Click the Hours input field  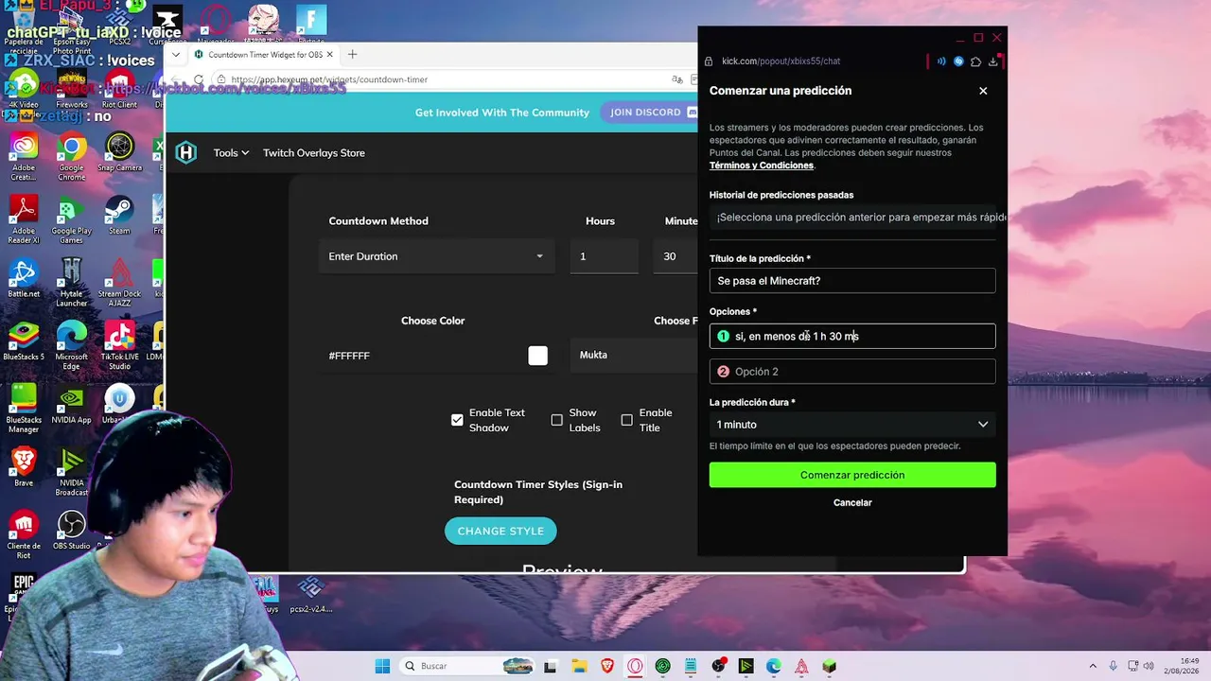point(604,256)
